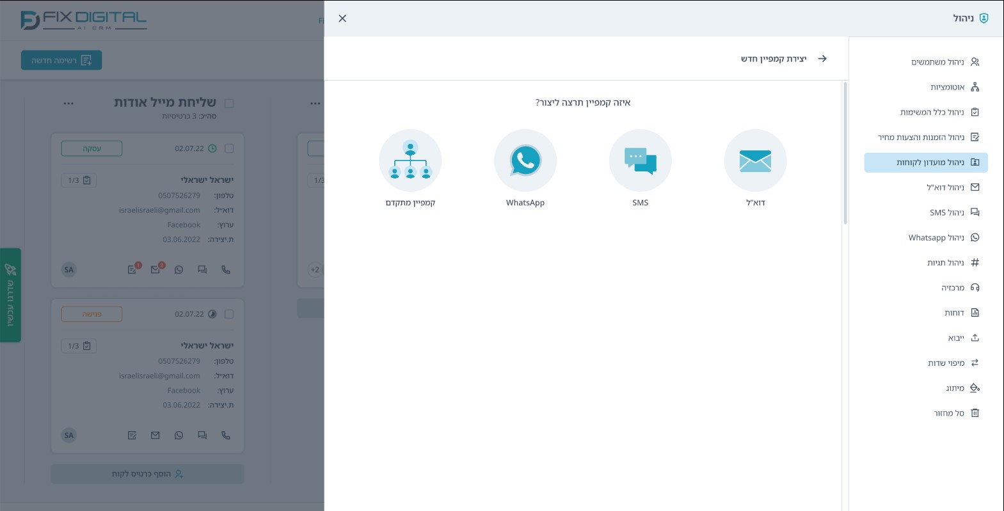Viewport: 1004px width, 511px height.
Task: Click the רשימה חדשה button
Action: pos(61,60)
